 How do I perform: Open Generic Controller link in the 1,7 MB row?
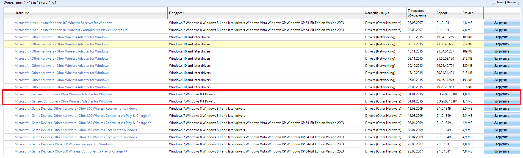(63, 101)
